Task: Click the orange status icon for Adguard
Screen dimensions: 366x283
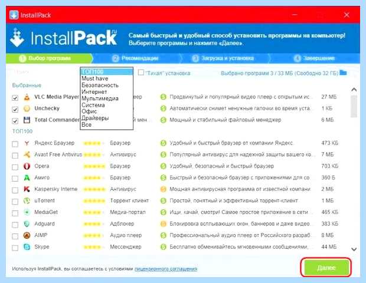Action: (164, 224)
